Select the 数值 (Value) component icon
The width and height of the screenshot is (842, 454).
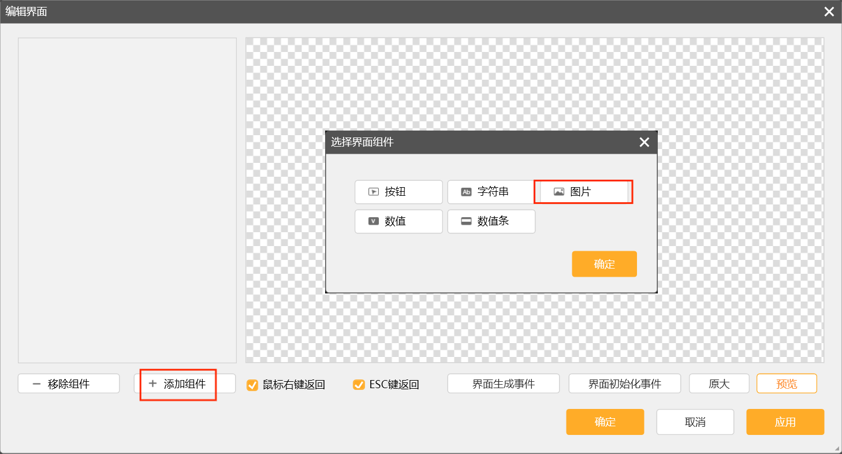point(374,221)
